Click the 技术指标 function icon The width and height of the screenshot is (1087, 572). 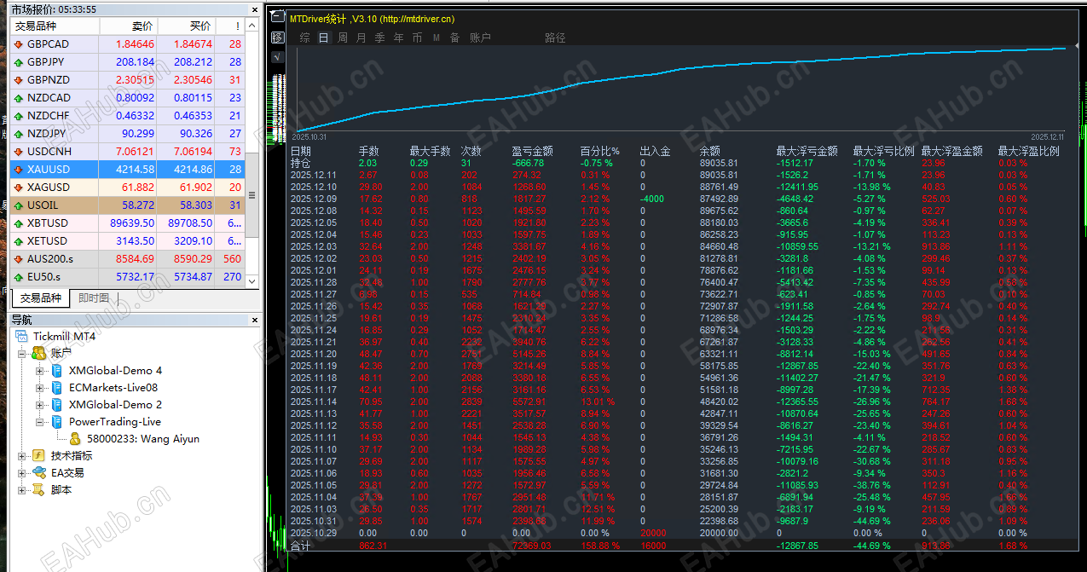coord(38,456)
